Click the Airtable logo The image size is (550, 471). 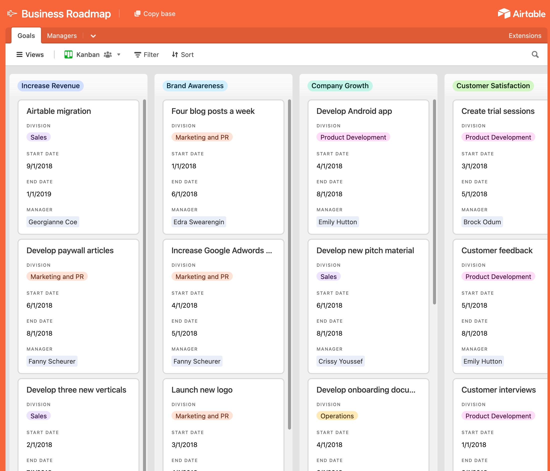pyautogui.click(x=521, y=13)
